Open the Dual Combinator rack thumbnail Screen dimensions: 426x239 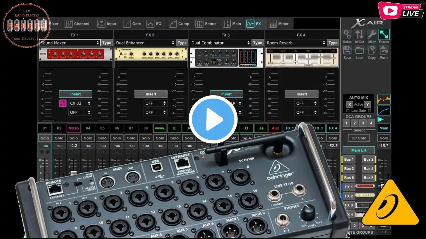click(x=226, y=58)
